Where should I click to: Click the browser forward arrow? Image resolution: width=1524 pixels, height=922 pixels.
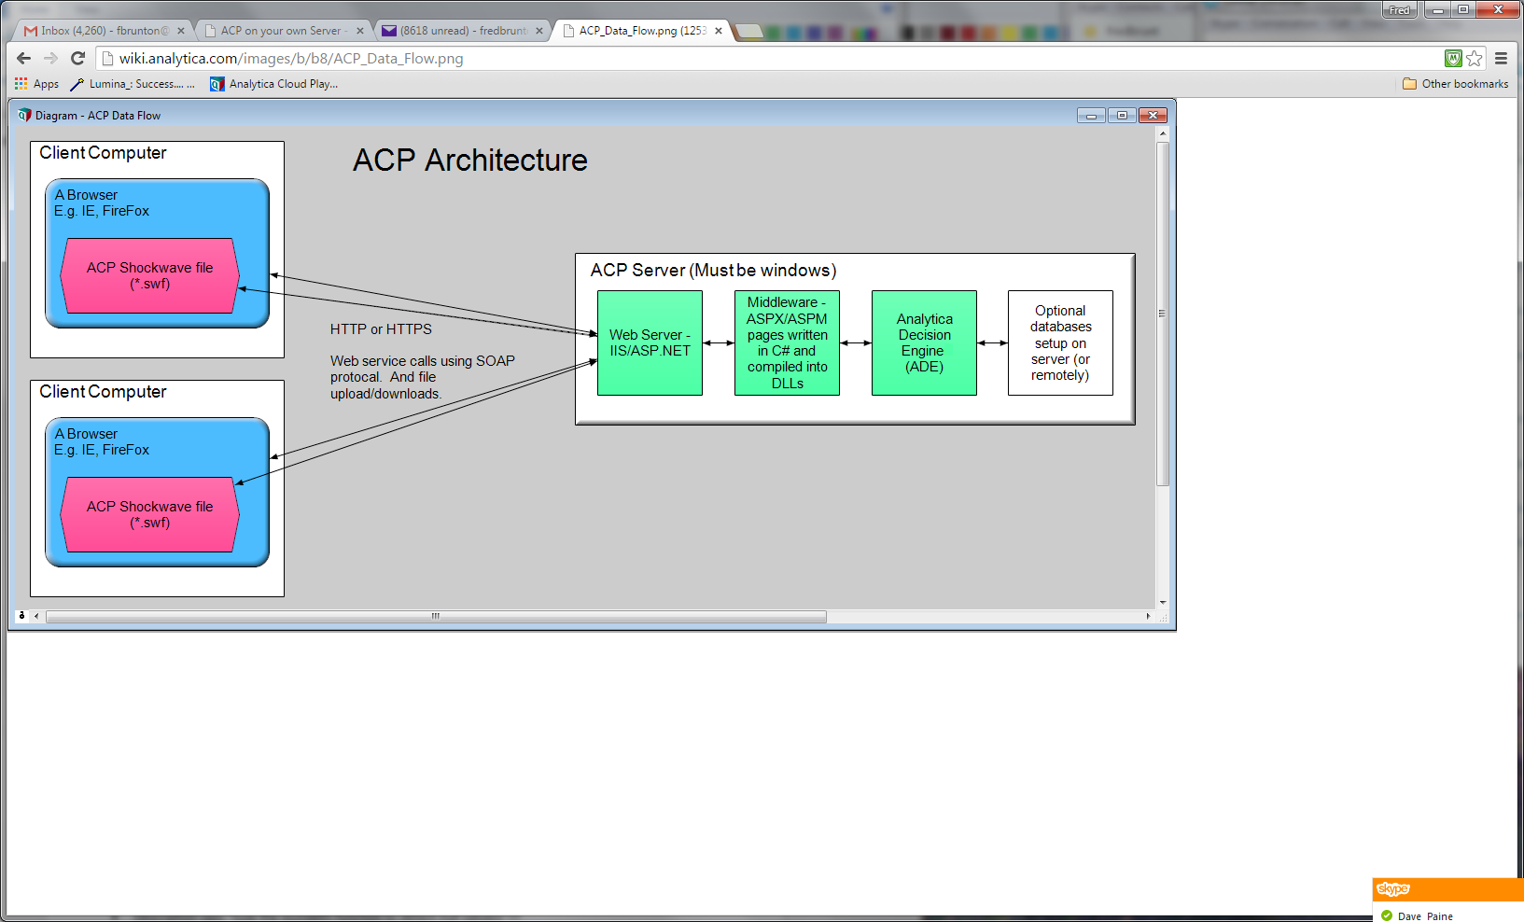50,58
